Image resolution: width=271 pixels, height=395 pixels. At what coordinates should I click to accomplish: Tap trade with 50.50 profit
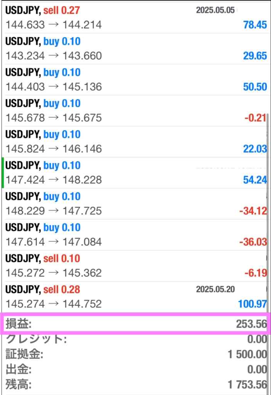[135, 79]
